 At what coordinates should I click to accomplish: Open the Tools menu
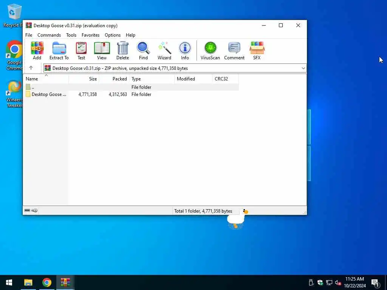(71, 35)
